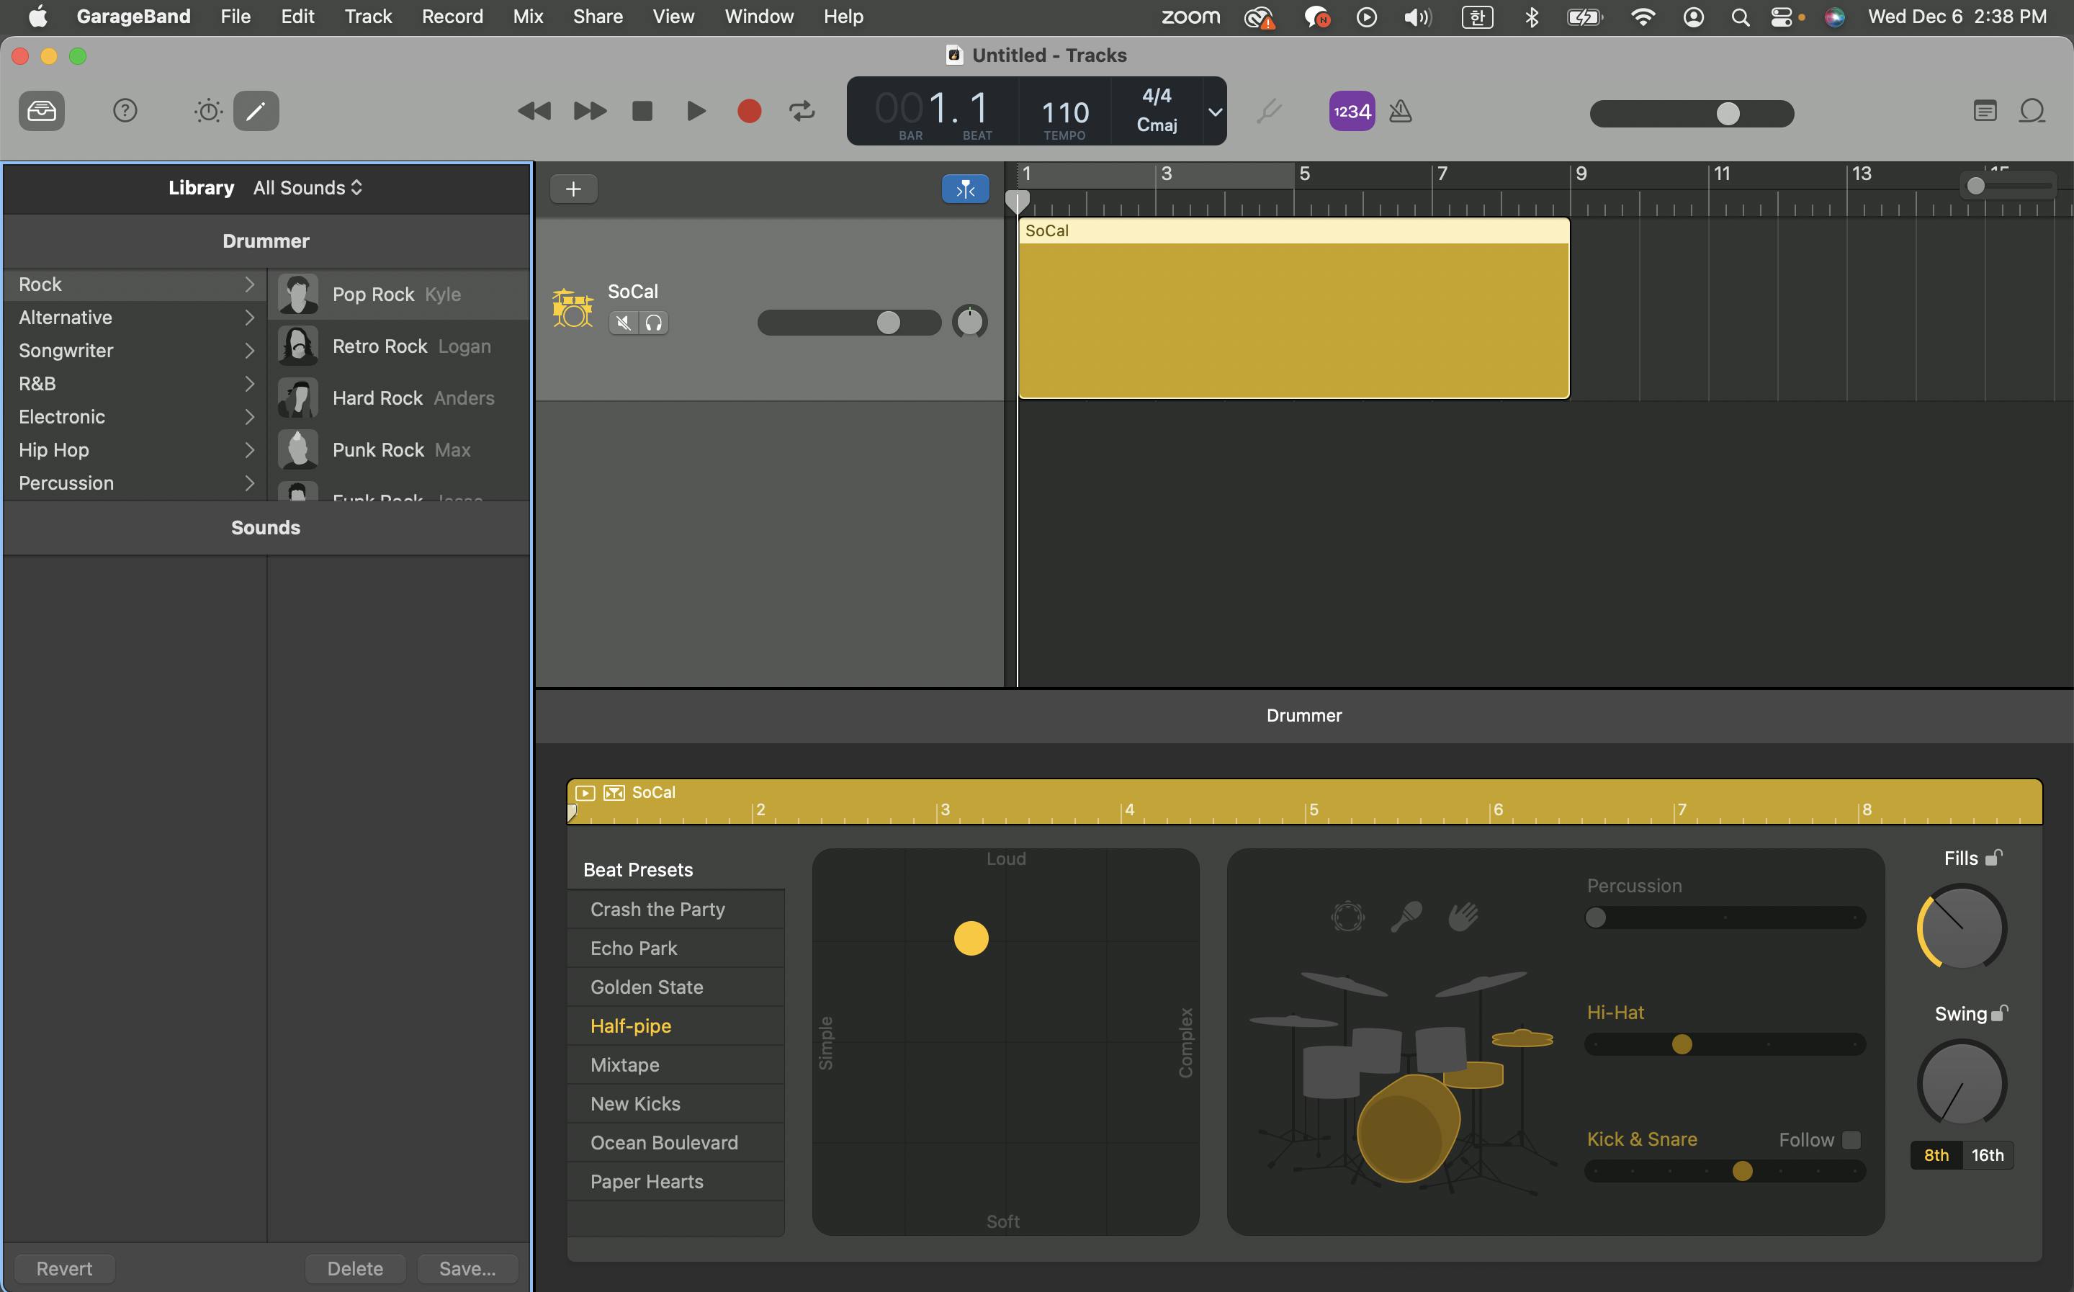The height and width of the screenshot is (1292, 2074).
Task: Start playback with the Play button
Action: click(696, 111)
